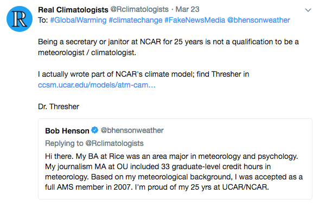319x207 pixels.
Task: Follow the #GlobalWarming hashtag
Action: (78, 20)
